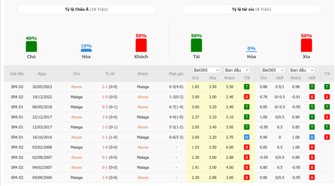Viewport: 335px width, 186px height.
Task: Click score 0-1 of 04/02/2007 match
Action: click(105, 167)
